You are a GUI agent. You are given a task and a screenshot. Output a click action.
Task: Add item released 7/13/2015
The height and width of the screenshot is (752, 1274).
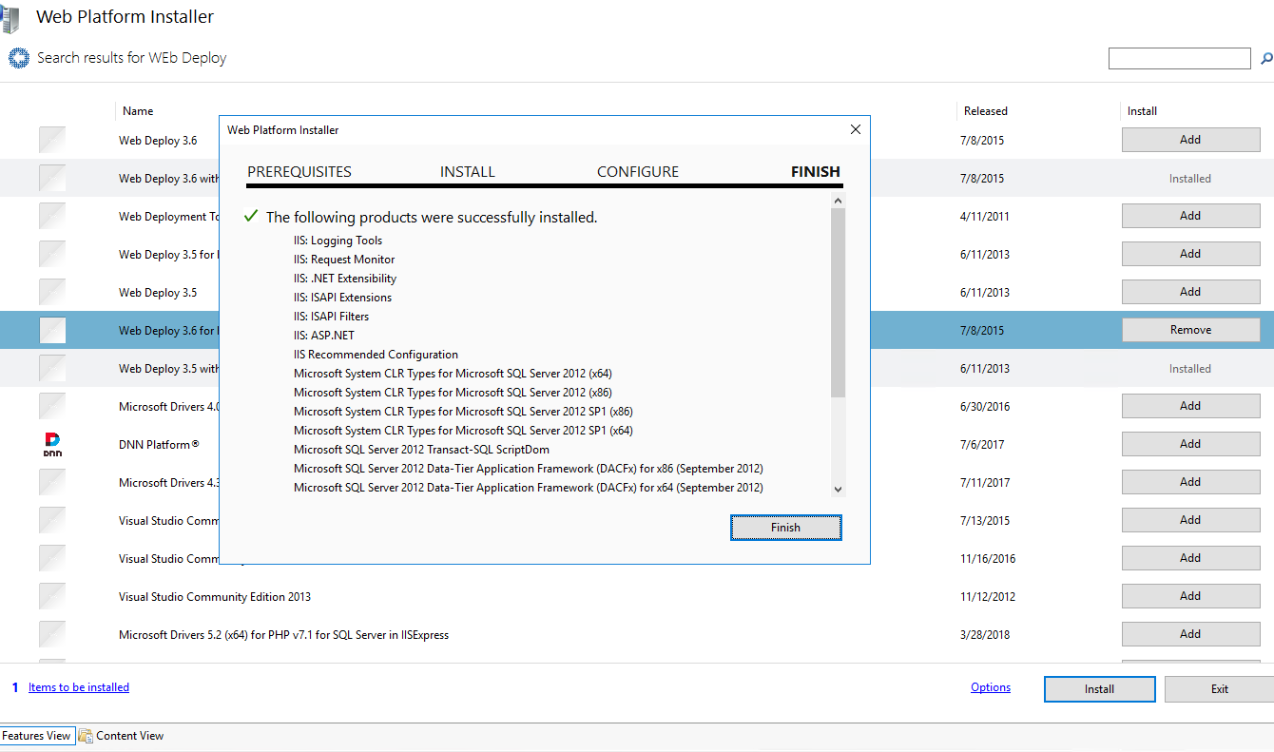click(1190, 520)
